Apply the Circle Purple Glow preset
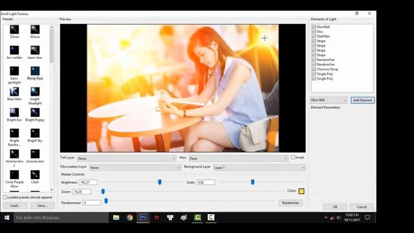This screenshot has height=233, width=414. (14, 179)
